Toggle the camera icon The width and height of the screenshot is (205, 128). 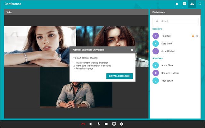pyautogui.click(x=106, y=124)
